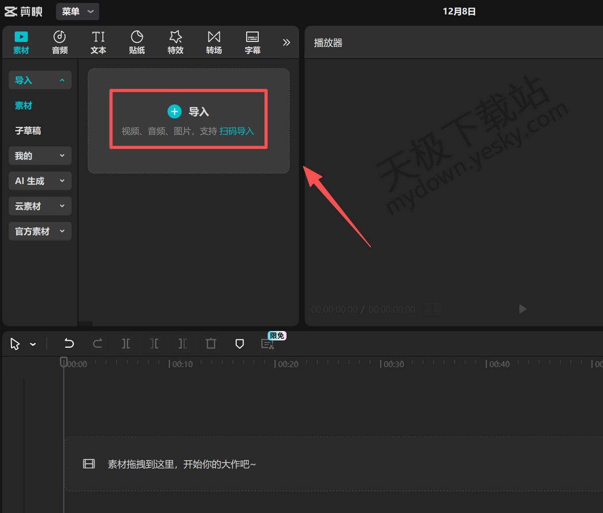Open the 贴纸 stickers panel
Viewport: 603px width, 513px height.
[x=137, y=42]
